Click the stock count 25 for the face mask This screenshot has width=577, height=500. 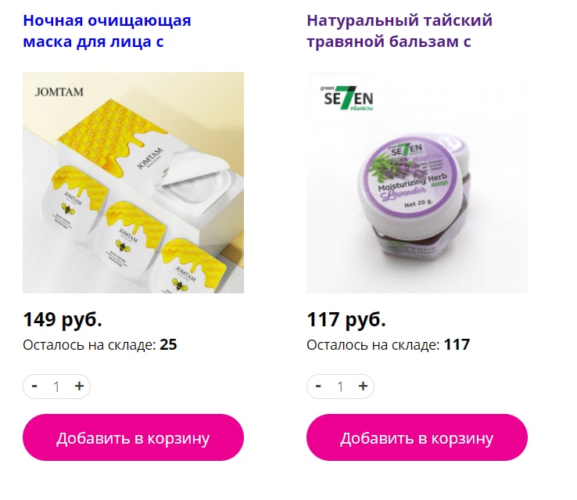[168, 344]
